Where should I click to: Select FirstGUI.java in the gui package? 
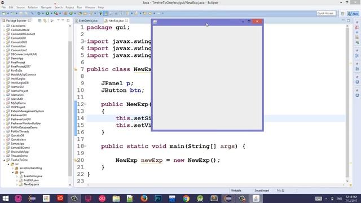(31, 180)
